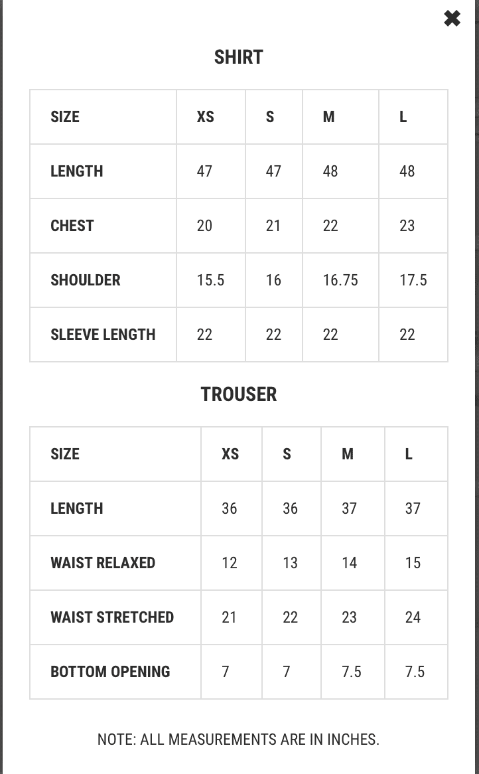Click the shirt XS size column header
479x774 pixels.
point(205,117)
